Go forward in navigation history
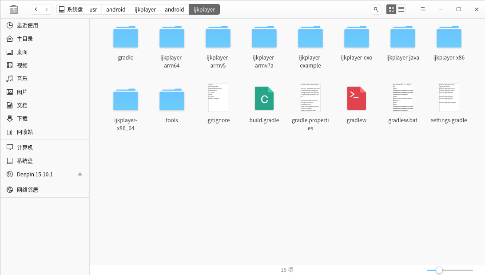The image size is (485, 275). click(46, 9)
